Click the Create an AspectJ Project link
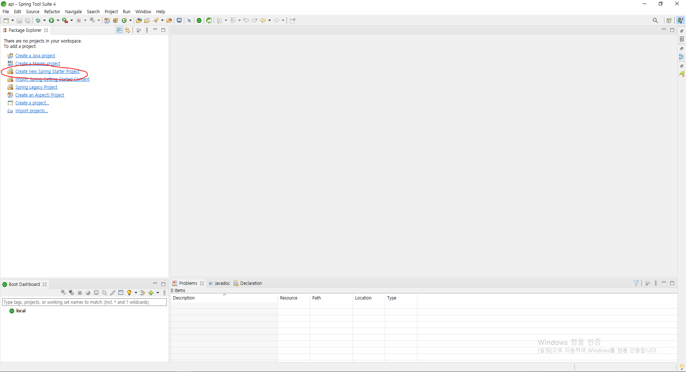This screenshot has width=686, height=372. click(40, 95)
